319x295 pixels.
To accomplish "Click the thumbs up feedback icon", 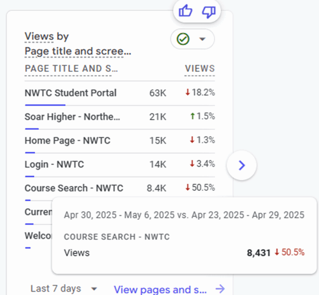I will [185, 11].
